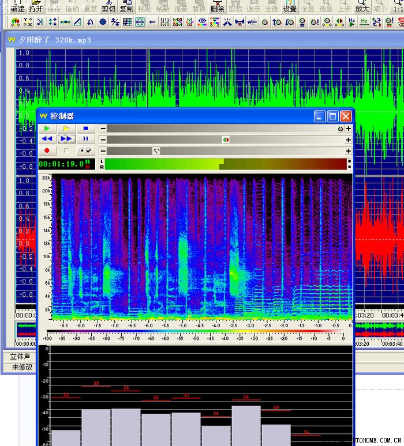This screenshot has height=446, width=404.
Task: Click the balance slider's red-green handle
Action: click(x=226, y=139)
